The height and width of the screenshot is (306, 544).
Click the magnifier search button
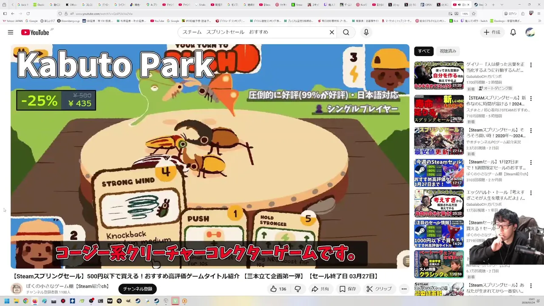[x=346, y=32]
